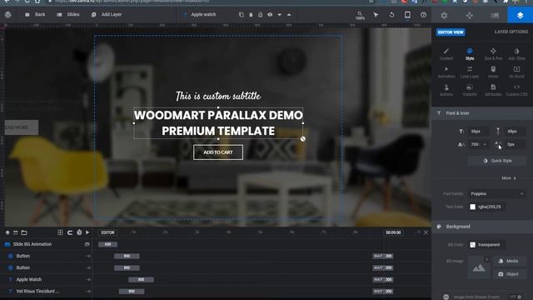This screenshot has height=300, width=533.
Task: Open the 100% zoom control
Action: tap(360, 15)
